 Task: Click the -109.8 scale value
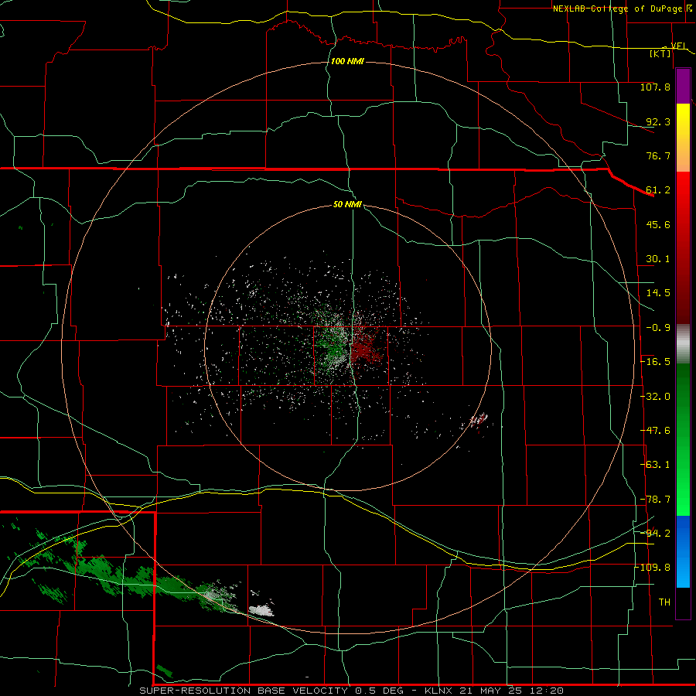coord(653,568)
